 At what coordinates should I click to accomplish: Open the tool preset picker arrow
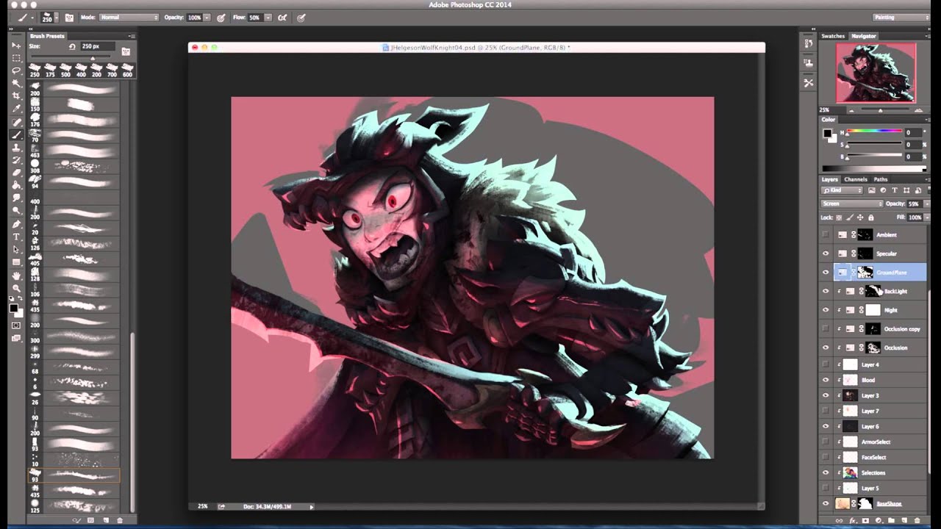click(32, 17)
